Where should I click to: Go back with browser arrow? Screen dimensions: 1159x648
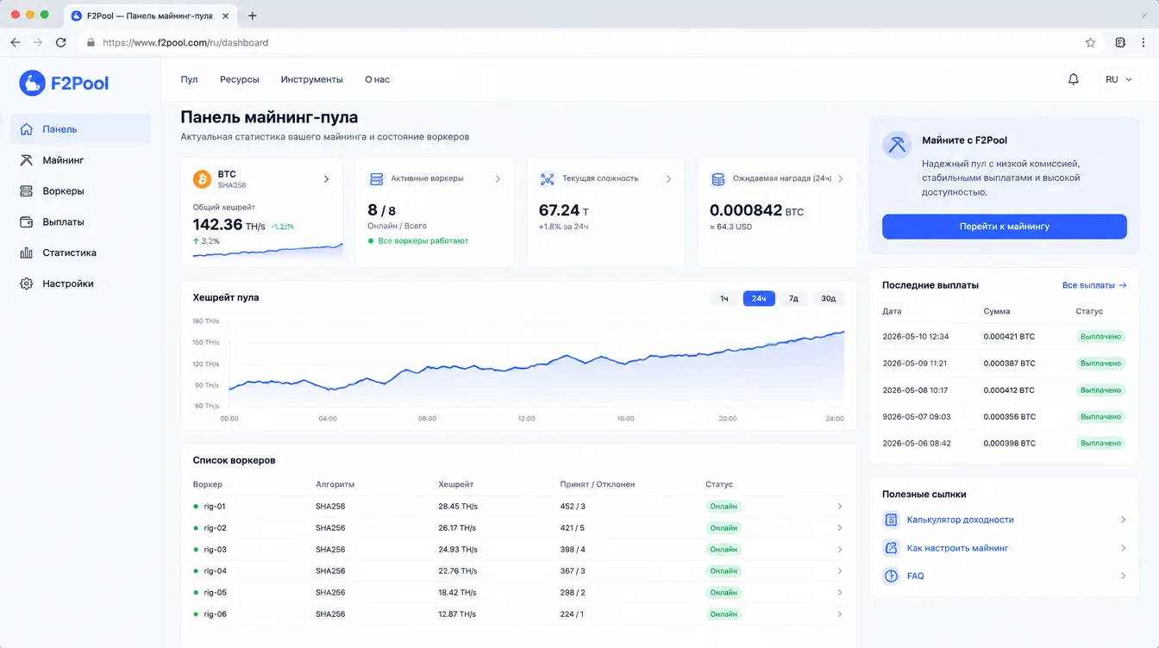tap(16, 42)
